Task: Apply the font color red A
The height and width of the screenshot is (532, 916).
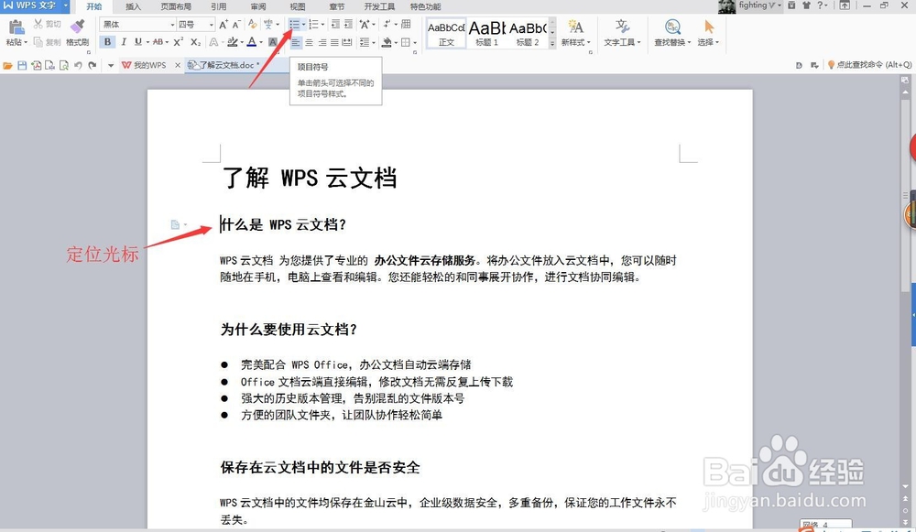Action: (252, 41)
